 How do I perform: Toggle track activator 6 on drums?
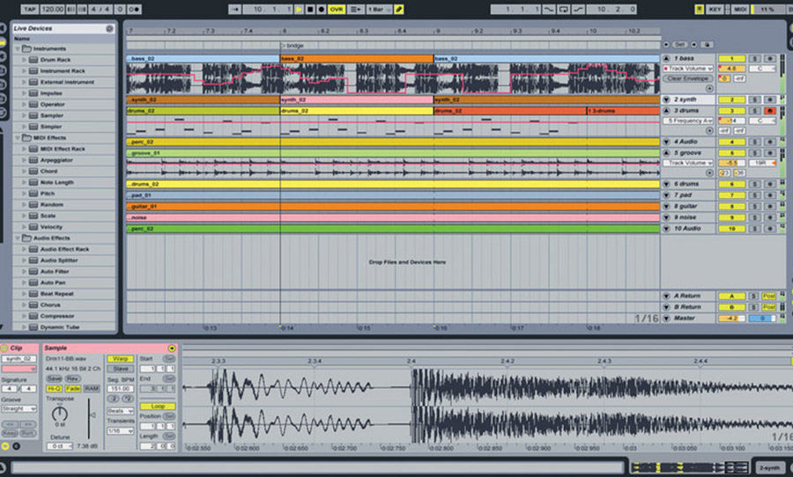point(731,184)
